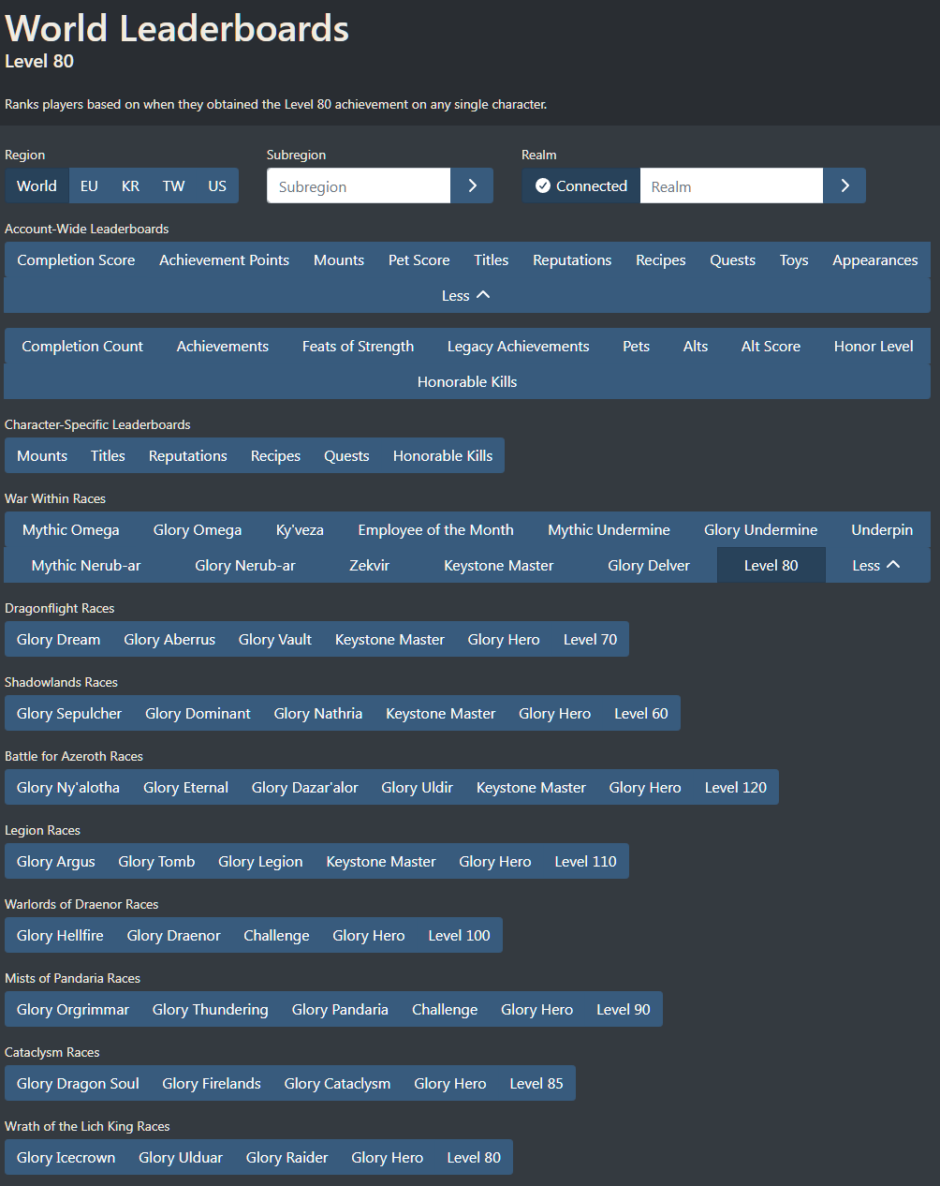Open Honor Level leaderboard

coord(874,346)
